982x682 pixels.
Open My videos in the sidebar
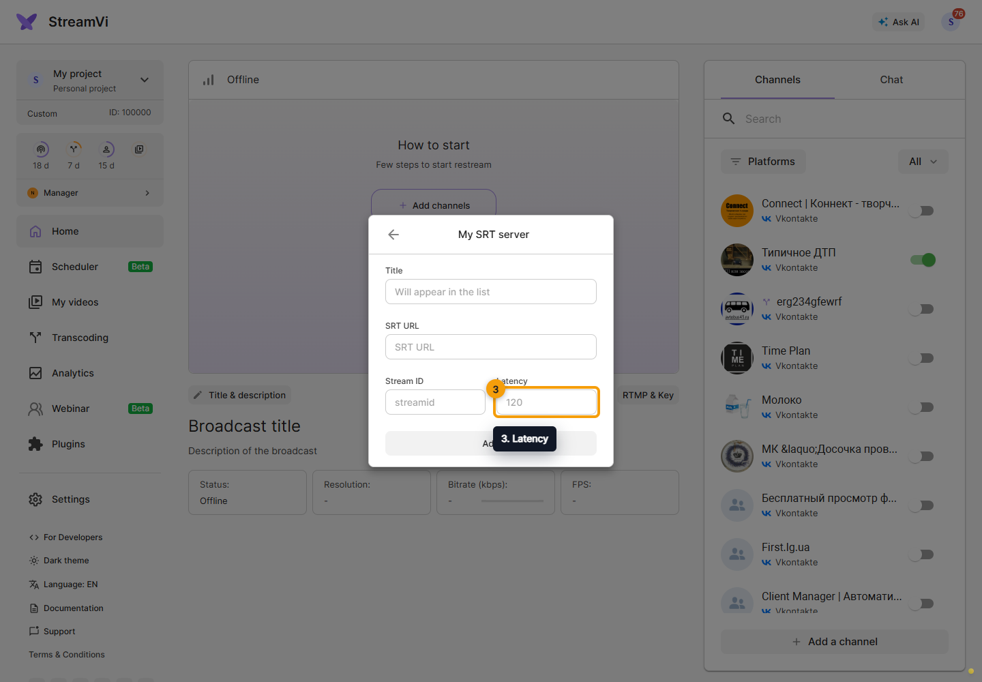tap(90, 302)
